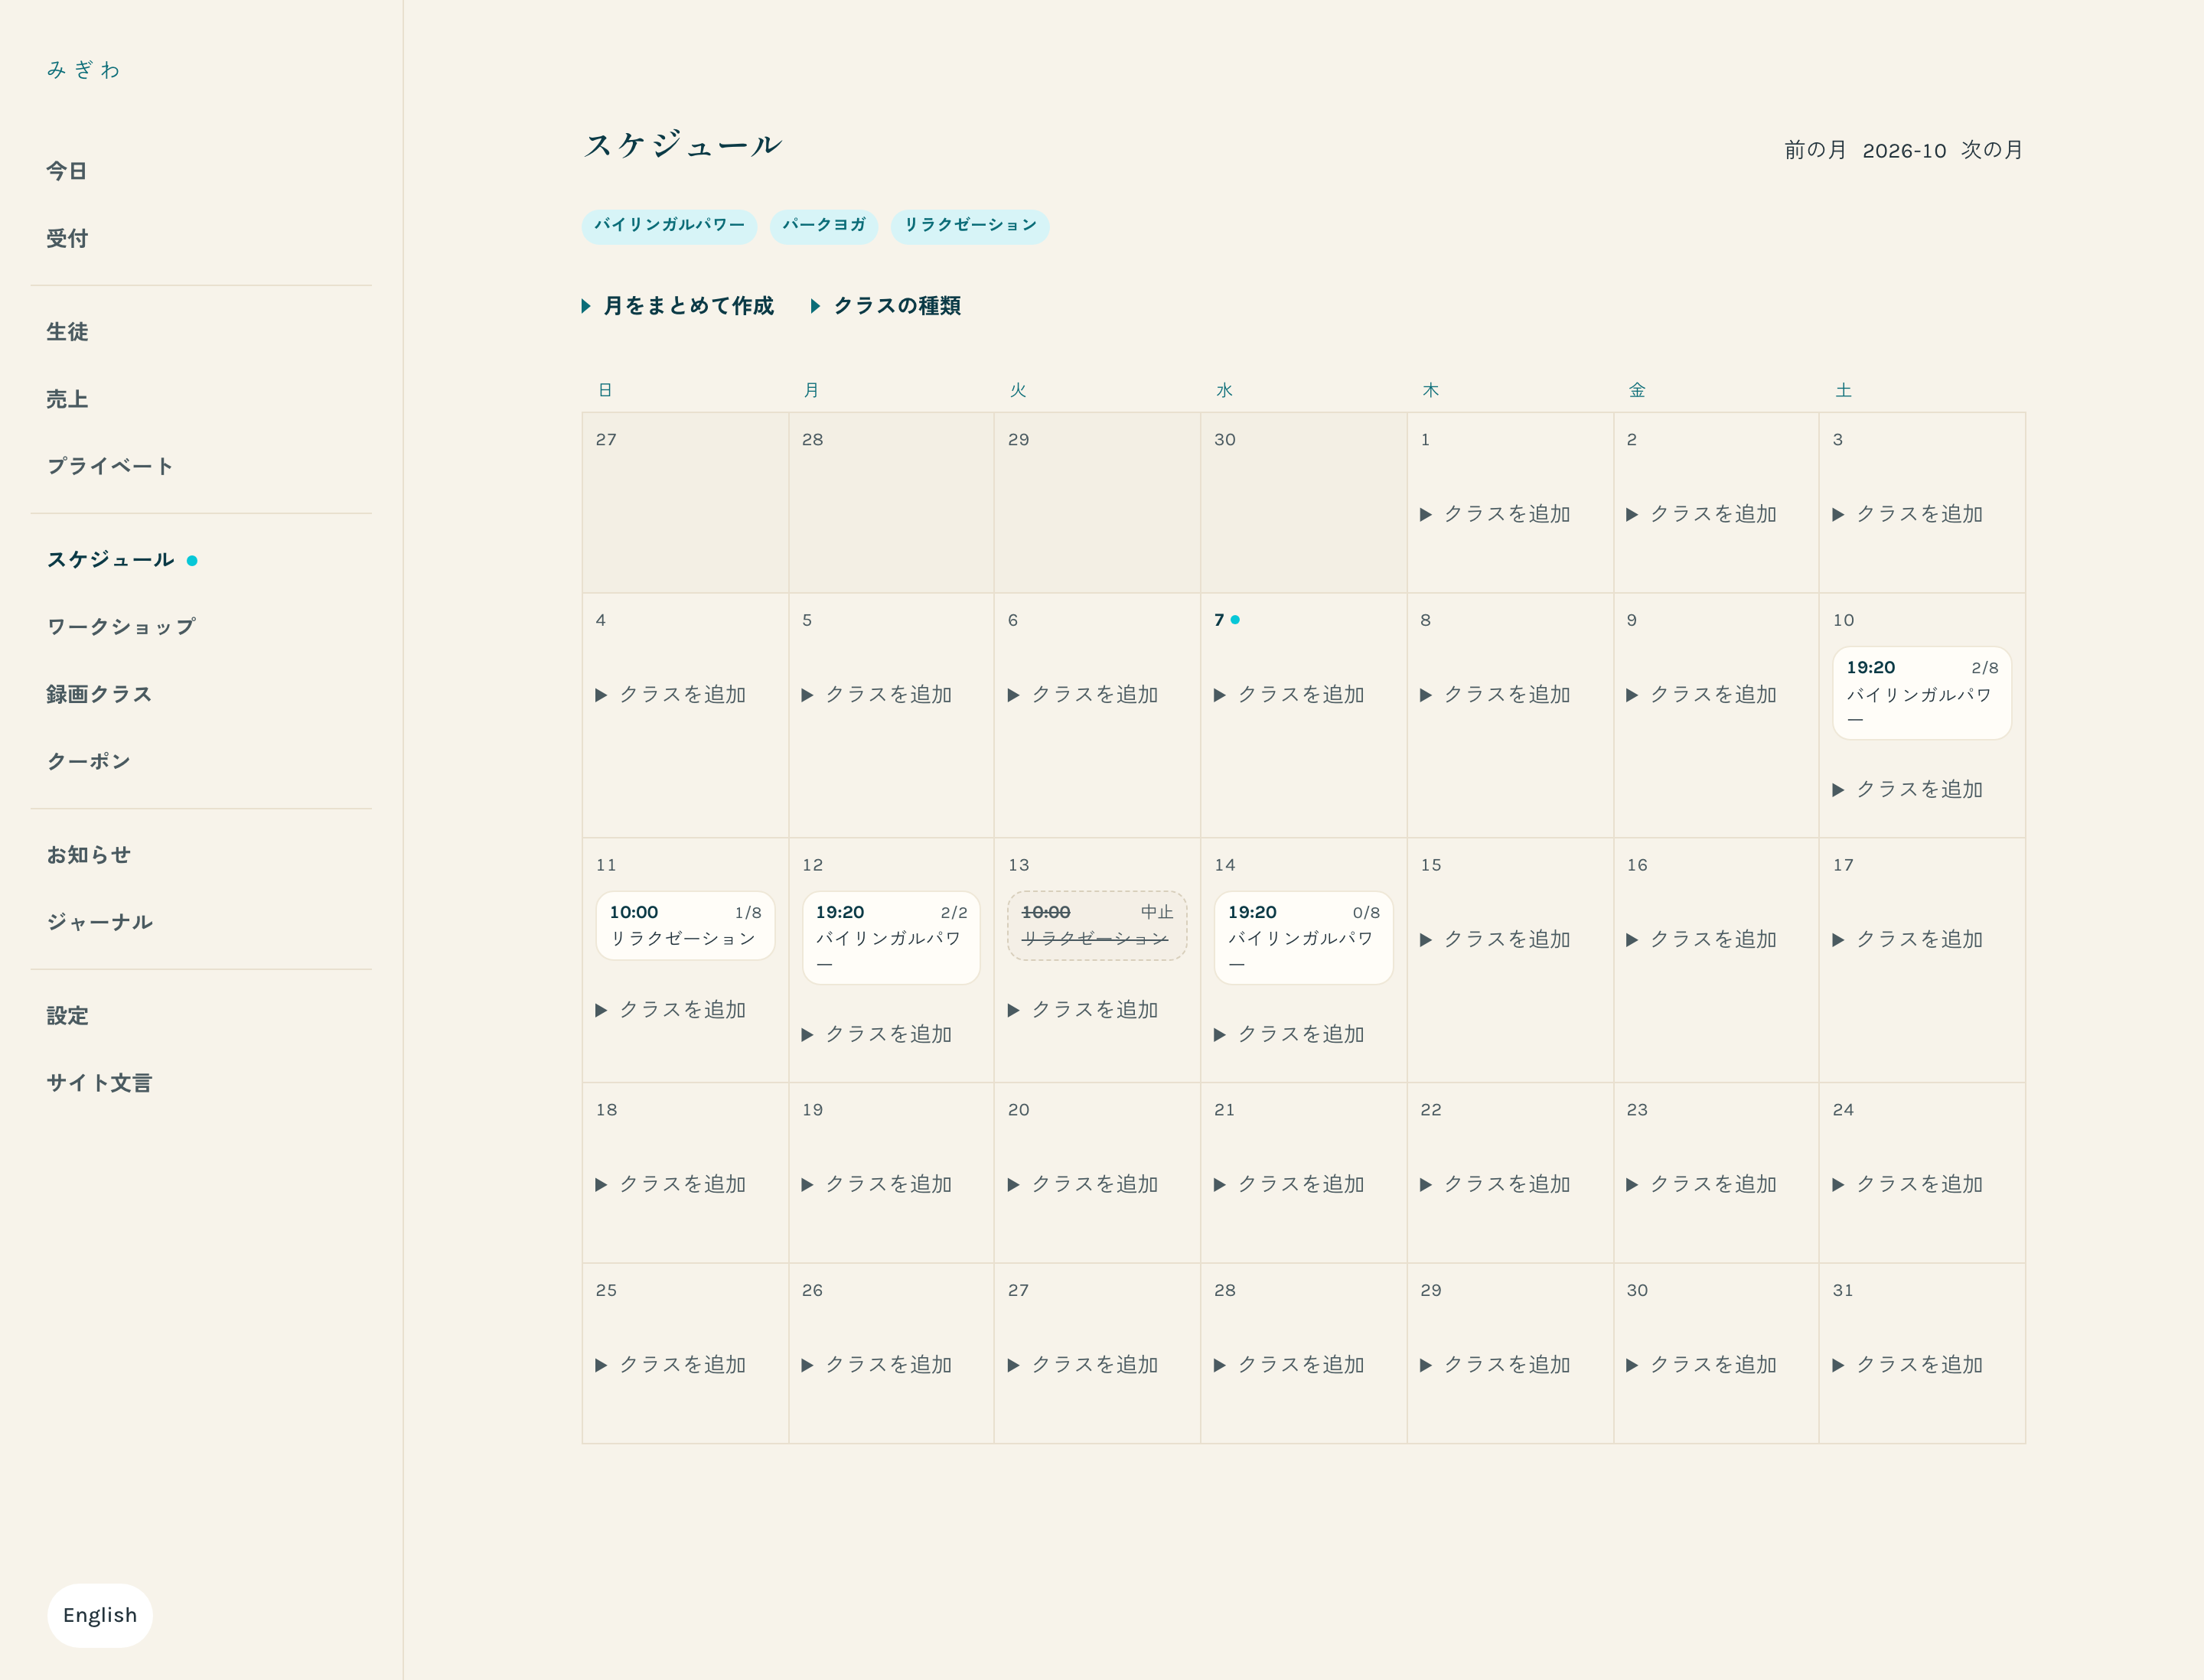The width and height of the screenshot is (2204, 1680).
Task: Expand クラスを追加 on October 16
Action: pos(1702,940)
